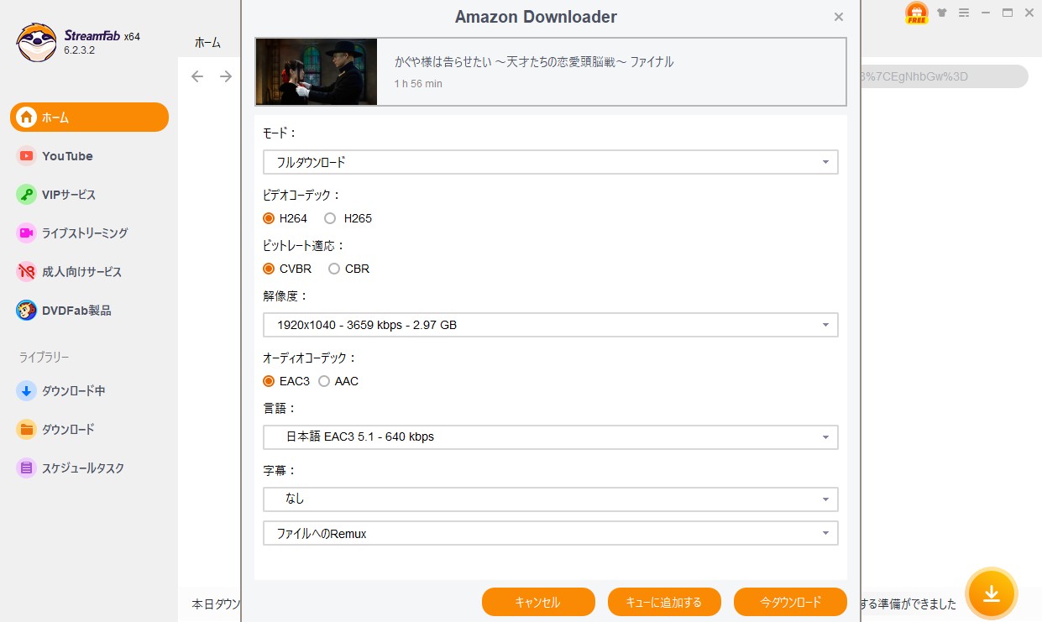This screenshot has width=1042, height=622.
Task: Click the StreamFab sloth logo
Action: click(36, 42)
